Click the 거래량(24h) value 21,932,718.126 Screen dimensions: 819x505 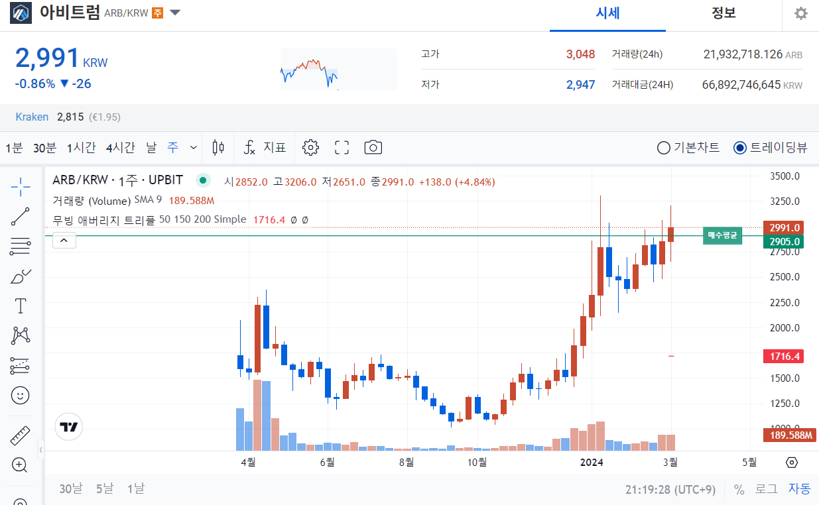coord(743,54)
